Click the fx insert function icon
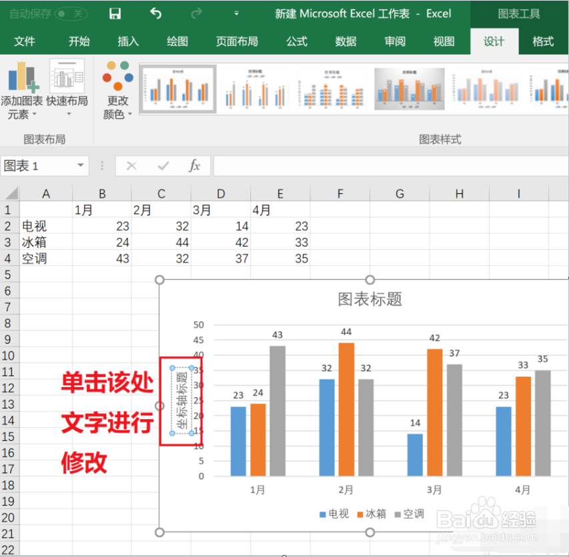569x557 pixels. click(195, 166)
